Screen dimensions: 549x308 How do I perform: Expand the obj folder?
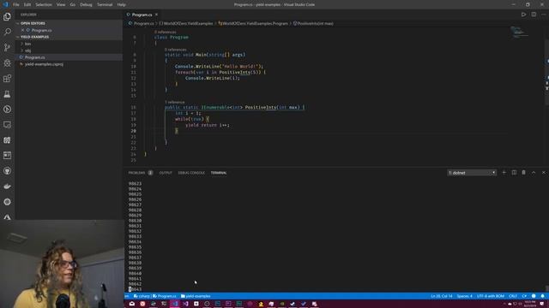tap(27, 50)
